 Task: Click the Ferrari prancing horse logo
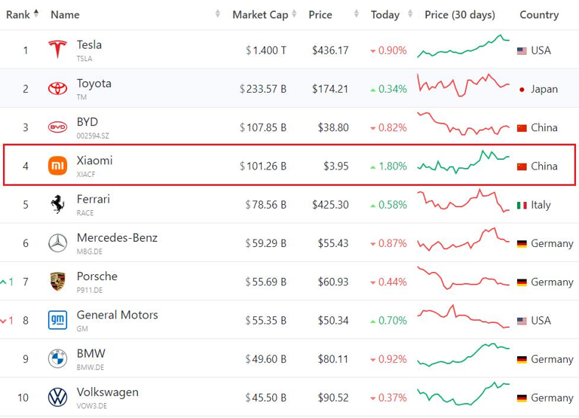click(x=57, y=204)
